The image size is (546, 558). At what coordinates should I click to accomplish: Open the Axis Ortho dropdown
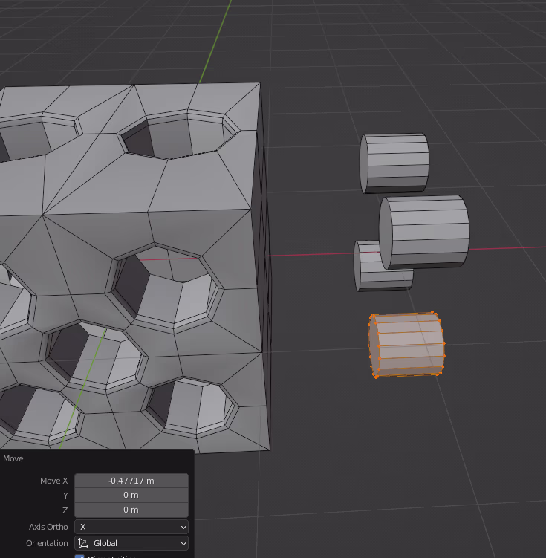click(x=131, y=527)
